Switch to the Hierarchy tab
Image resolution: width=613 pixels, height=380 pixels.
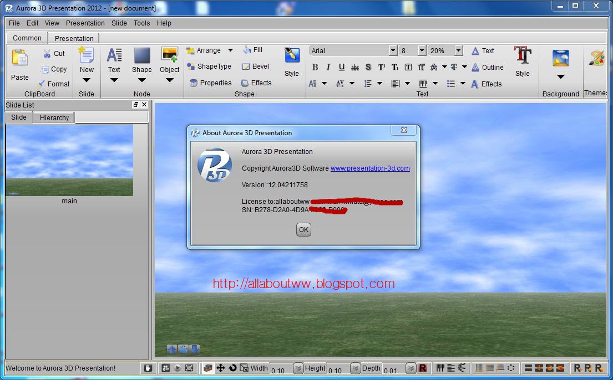tap(54, 117)
